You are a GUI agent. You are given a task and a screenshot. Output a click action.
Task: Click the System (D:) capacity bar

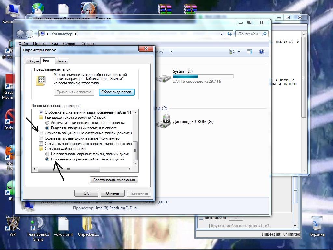(203, 76)
